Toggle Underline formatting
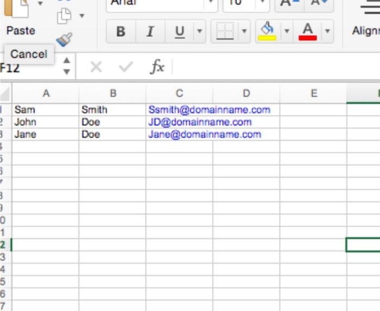The image size is (380, 311). [x=180, y=31]
